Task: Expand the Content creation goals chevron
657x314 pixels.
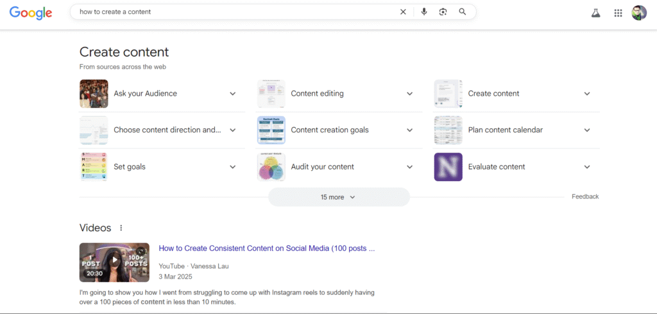Action: click(410, 130)
